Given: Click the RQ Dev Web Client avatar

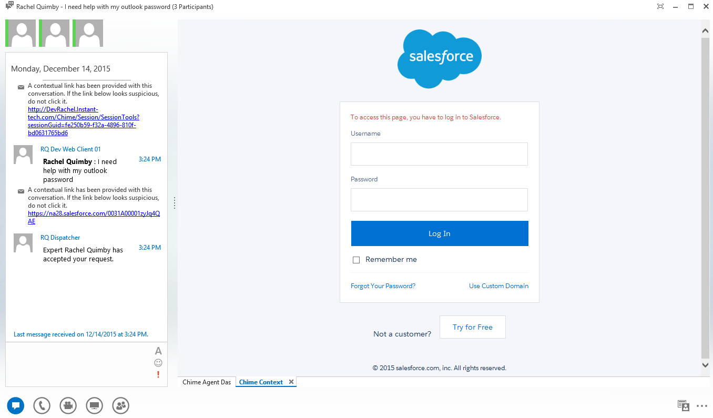Looking at the screenshot, I should (23, 155).
